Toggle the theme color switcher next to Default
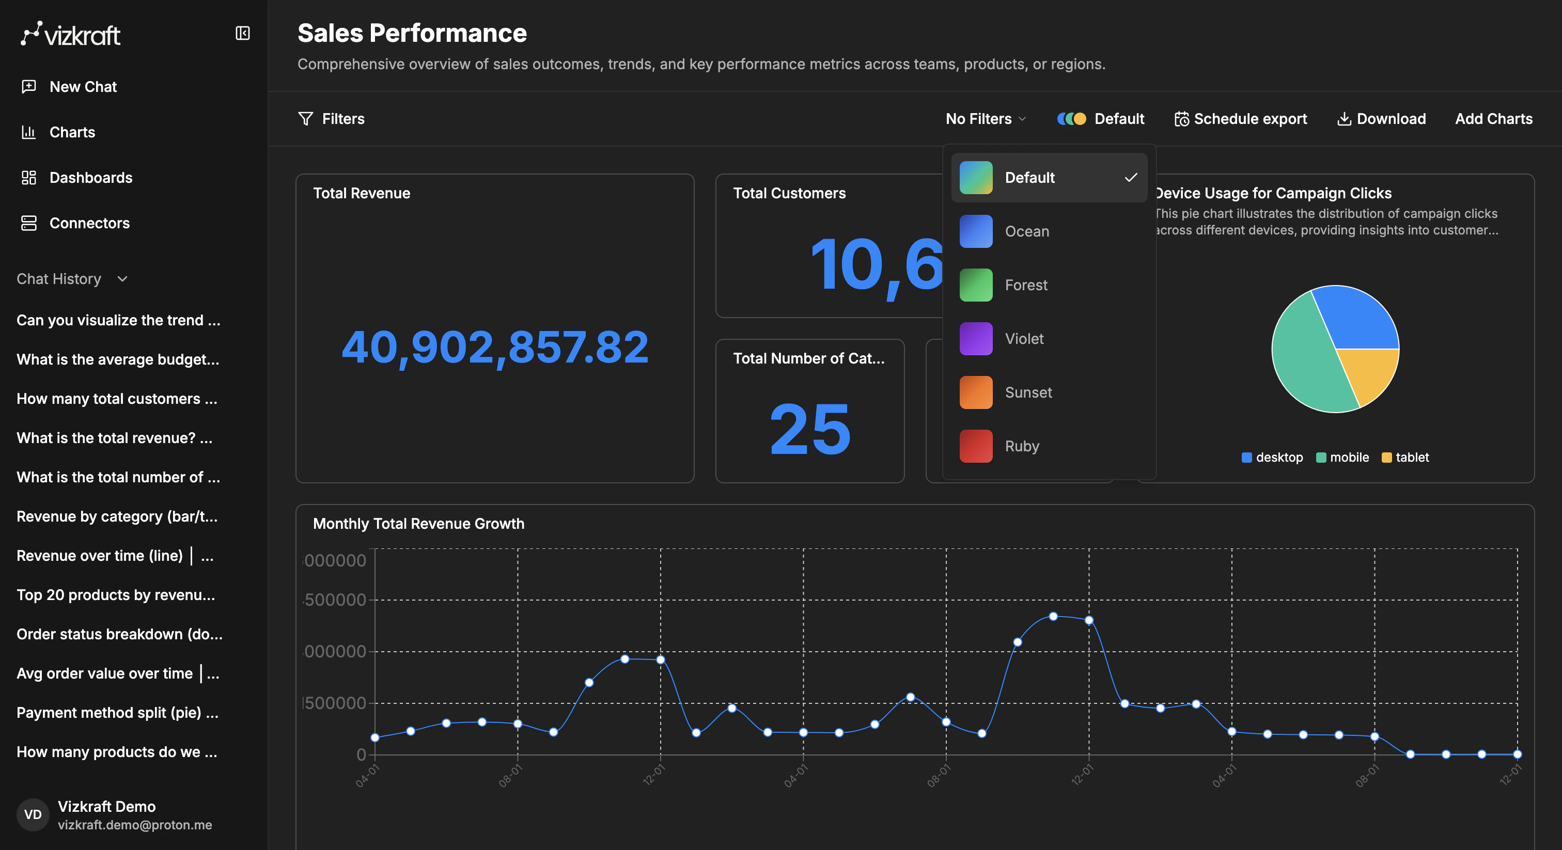Screen dimensions: 1562x850 pyautogui.click(x=1071, y=119)
